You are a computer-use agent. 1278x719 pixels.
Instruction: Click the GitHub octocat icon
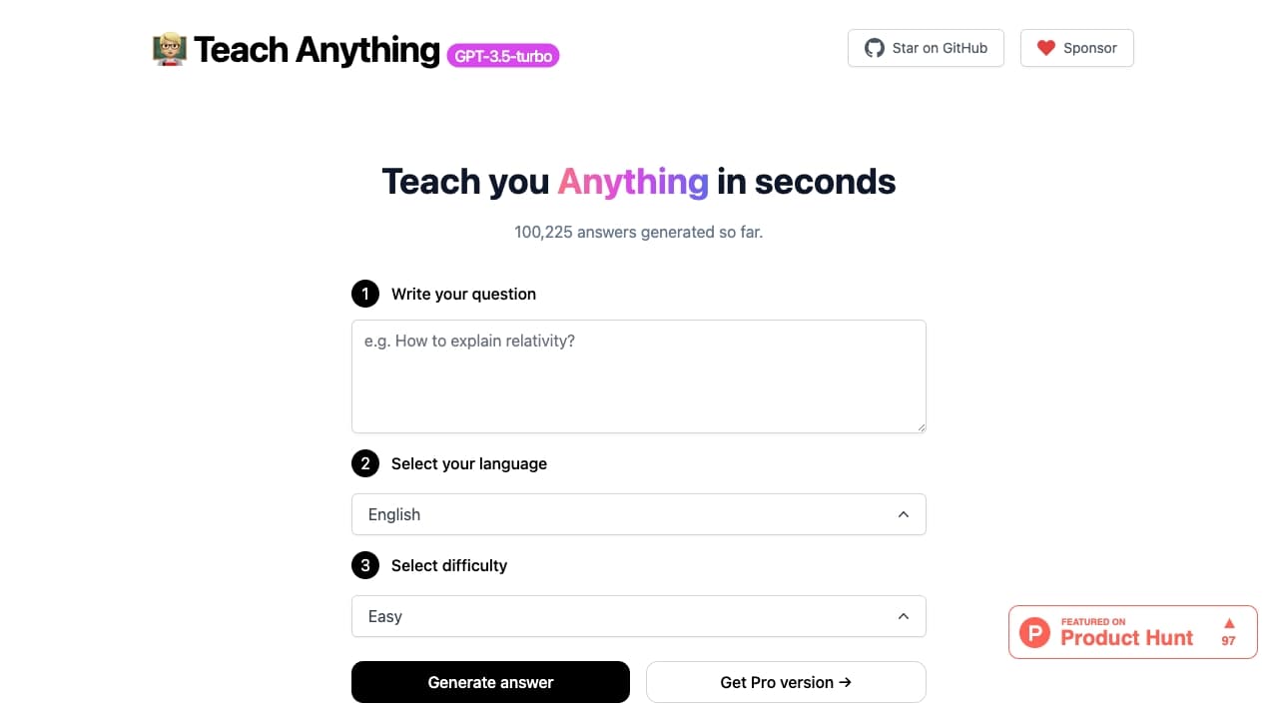pos(874,47)
